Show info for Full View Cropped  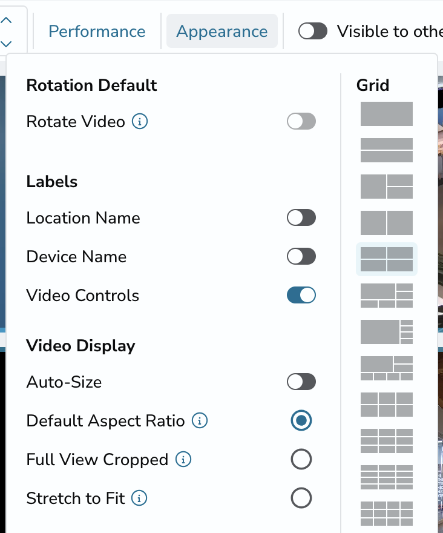click(183, 459)
